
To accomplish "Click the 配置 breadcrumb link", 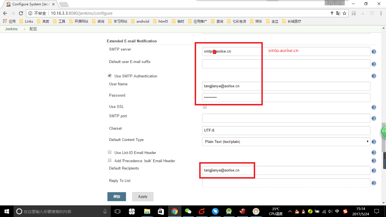I will 33,29.
